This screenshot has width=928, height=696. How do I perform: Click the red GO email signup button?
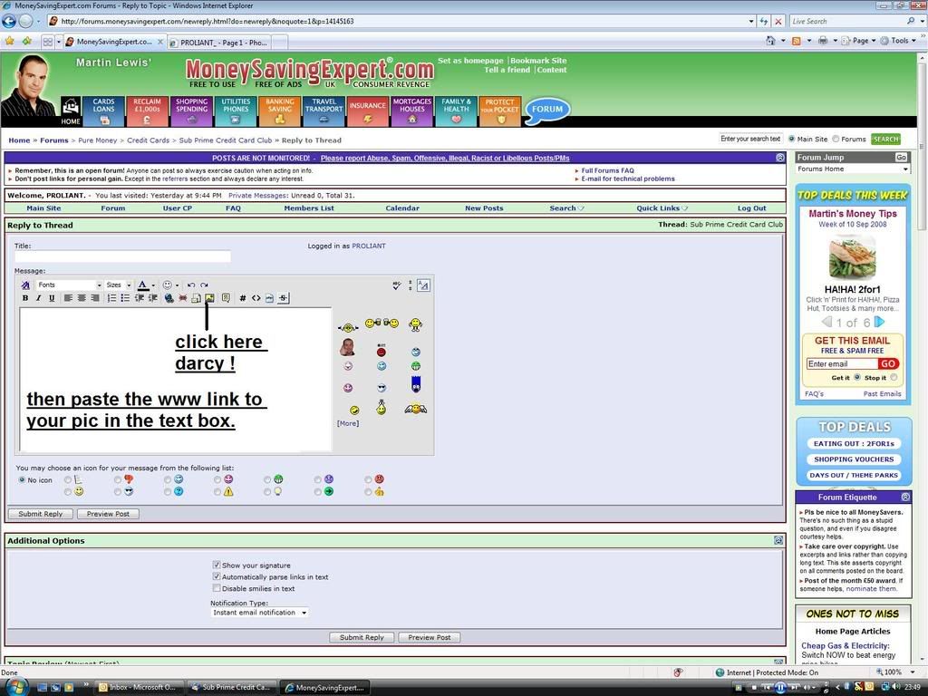pyautogui.click(x=888, y=364)
